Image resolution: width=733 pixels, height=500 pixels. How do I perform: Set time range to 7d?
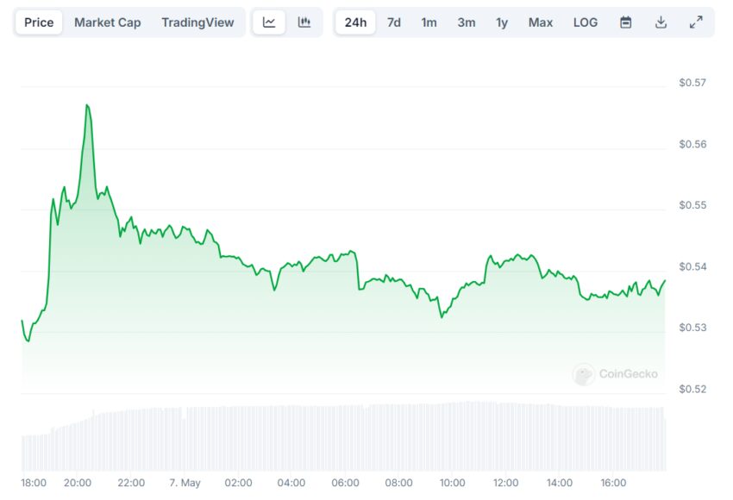click(x=393, y=22)
